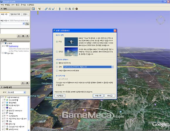Open the second menu bar item
This screenshot has height=131, width=170.
(x=7, y=5)
